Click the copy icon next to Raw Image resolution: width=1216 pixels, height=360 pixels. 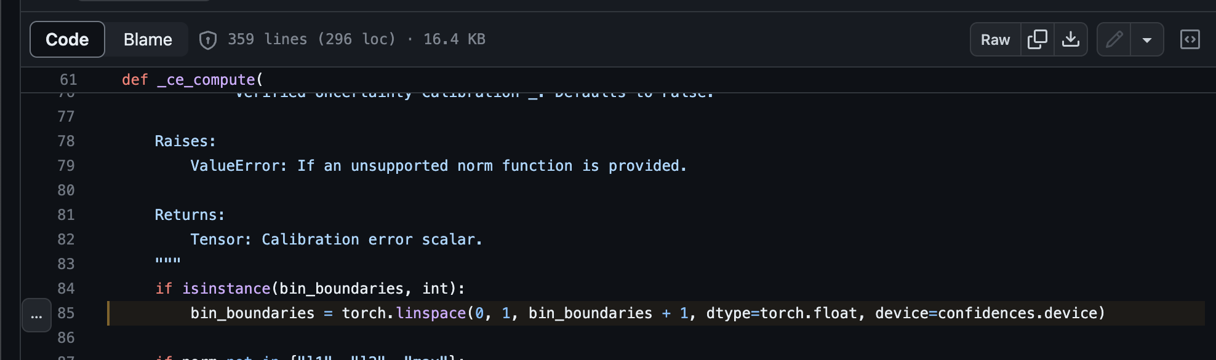[x=1038, y=39]
